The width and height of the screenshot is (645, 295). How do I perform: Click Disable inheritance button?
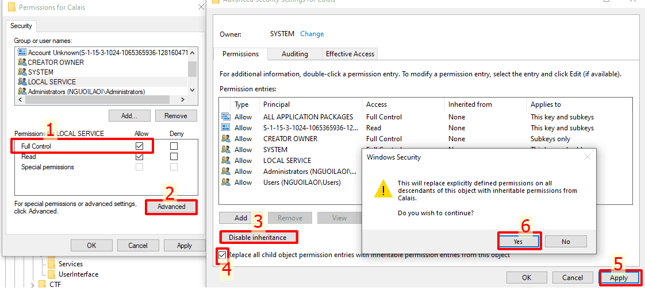coord(258,237)
